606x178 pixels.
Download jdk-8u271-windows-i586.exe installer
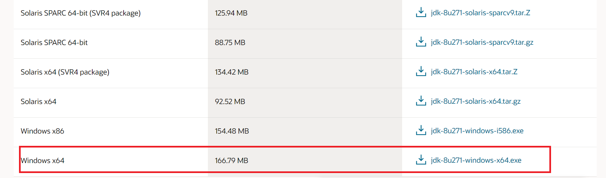pos(477,131)
